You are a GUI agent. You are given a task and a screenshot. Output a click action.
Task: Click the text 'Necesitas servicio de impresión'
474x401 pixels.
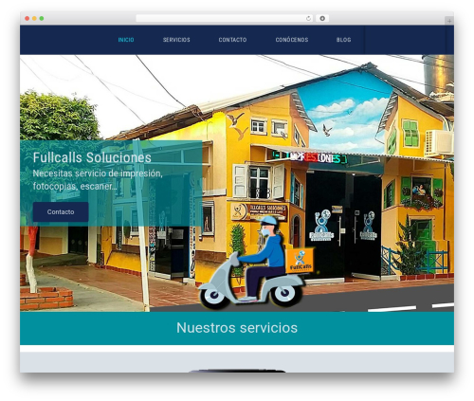click(x=98, y=173)
